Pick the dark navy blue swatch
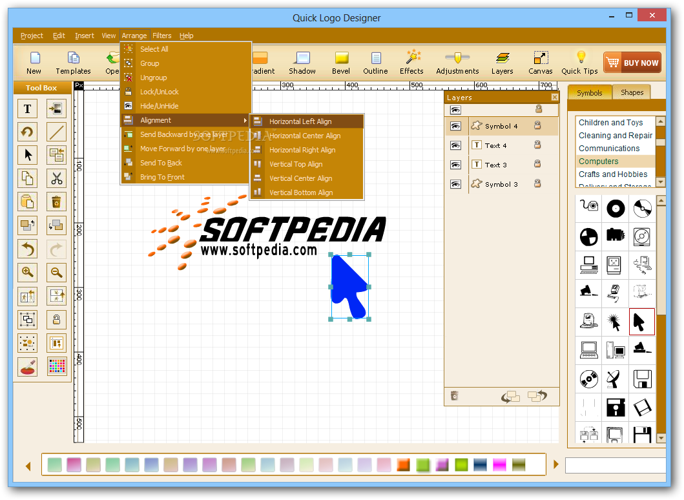Image resolution: width=684 pixels, height=500 pixels. pyautogui.click(x=481, y=464)
